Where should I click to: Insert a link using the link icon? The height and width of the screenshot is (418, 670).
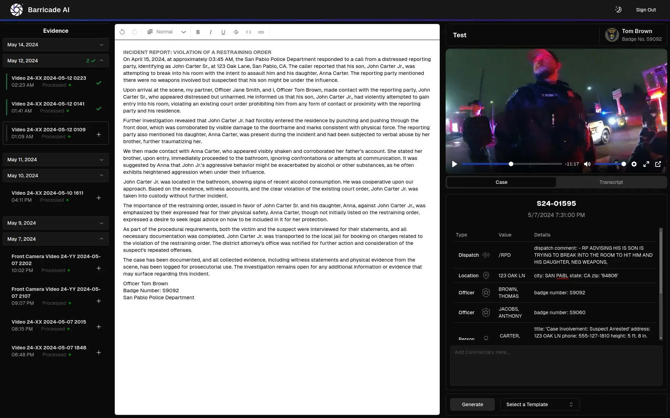pos(261,32)
